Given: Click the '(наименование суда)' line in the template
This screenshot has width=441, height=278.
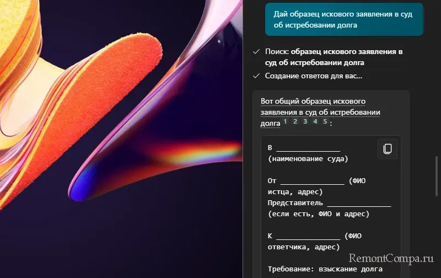Looking at the screenshot, I should point(308,159).
